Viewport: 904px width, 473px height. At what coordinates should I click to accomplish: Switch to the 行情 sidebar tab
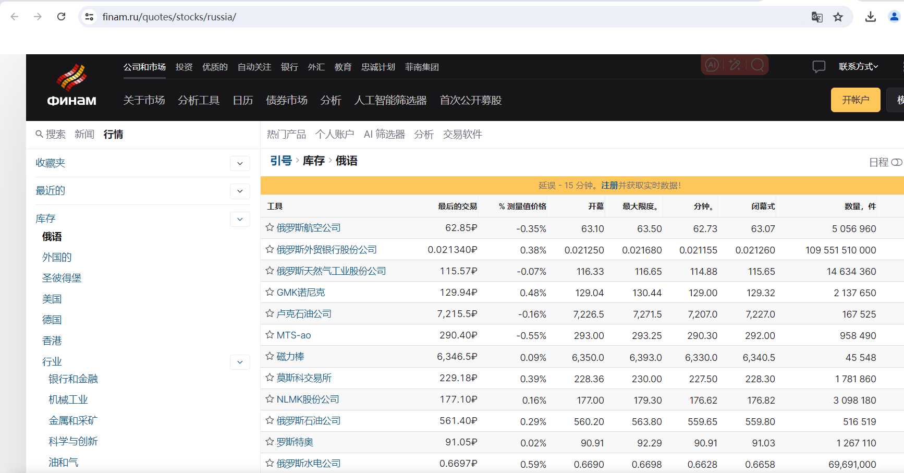pyautogui.click(x=113, y=135)
